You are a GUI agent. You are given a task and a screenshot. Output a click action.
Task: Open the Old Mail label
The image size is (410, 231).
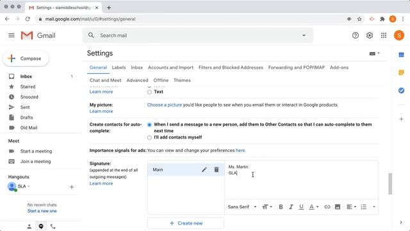[29, 128]
